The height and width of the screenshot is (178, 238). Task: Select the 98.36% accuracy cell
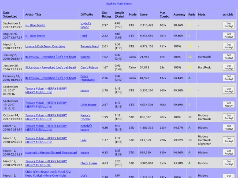tap(179, 25)
